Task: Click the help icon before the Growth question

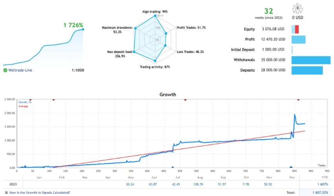Action: coord(5,192)
